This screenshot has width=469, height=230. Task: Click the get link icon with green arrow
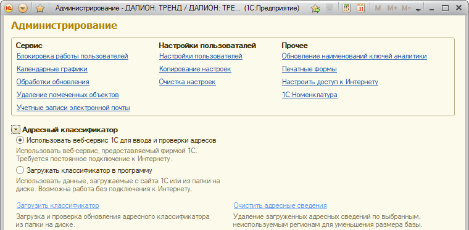point(315,9)
